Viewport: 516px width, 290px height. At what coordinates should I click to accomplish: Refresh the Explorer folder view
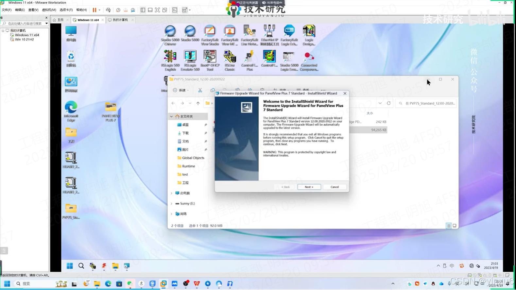[388, 103]
